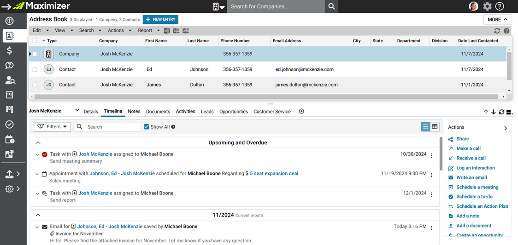Refresh the Address Book list
This screenshot has width=518, height=245.
[x=497, y=31]
